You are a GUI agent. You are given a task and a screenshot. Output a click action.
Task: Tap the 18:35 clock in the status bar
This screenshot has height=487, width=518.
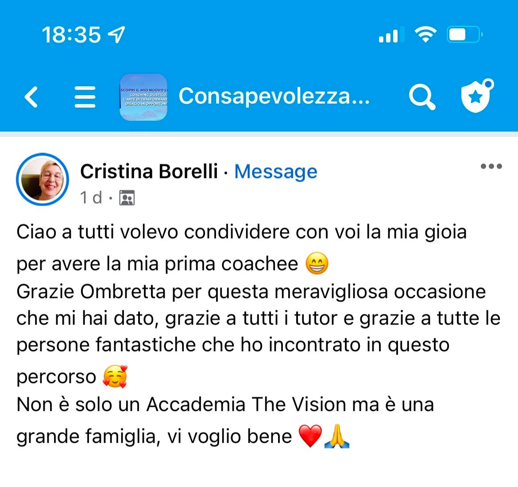[x=71, y=35]
